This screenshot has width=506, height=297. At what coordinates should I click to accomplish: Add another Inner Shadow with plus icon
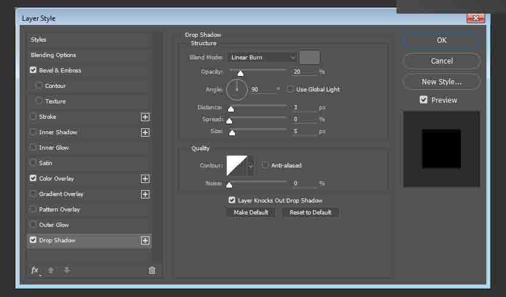coord(145,132)
